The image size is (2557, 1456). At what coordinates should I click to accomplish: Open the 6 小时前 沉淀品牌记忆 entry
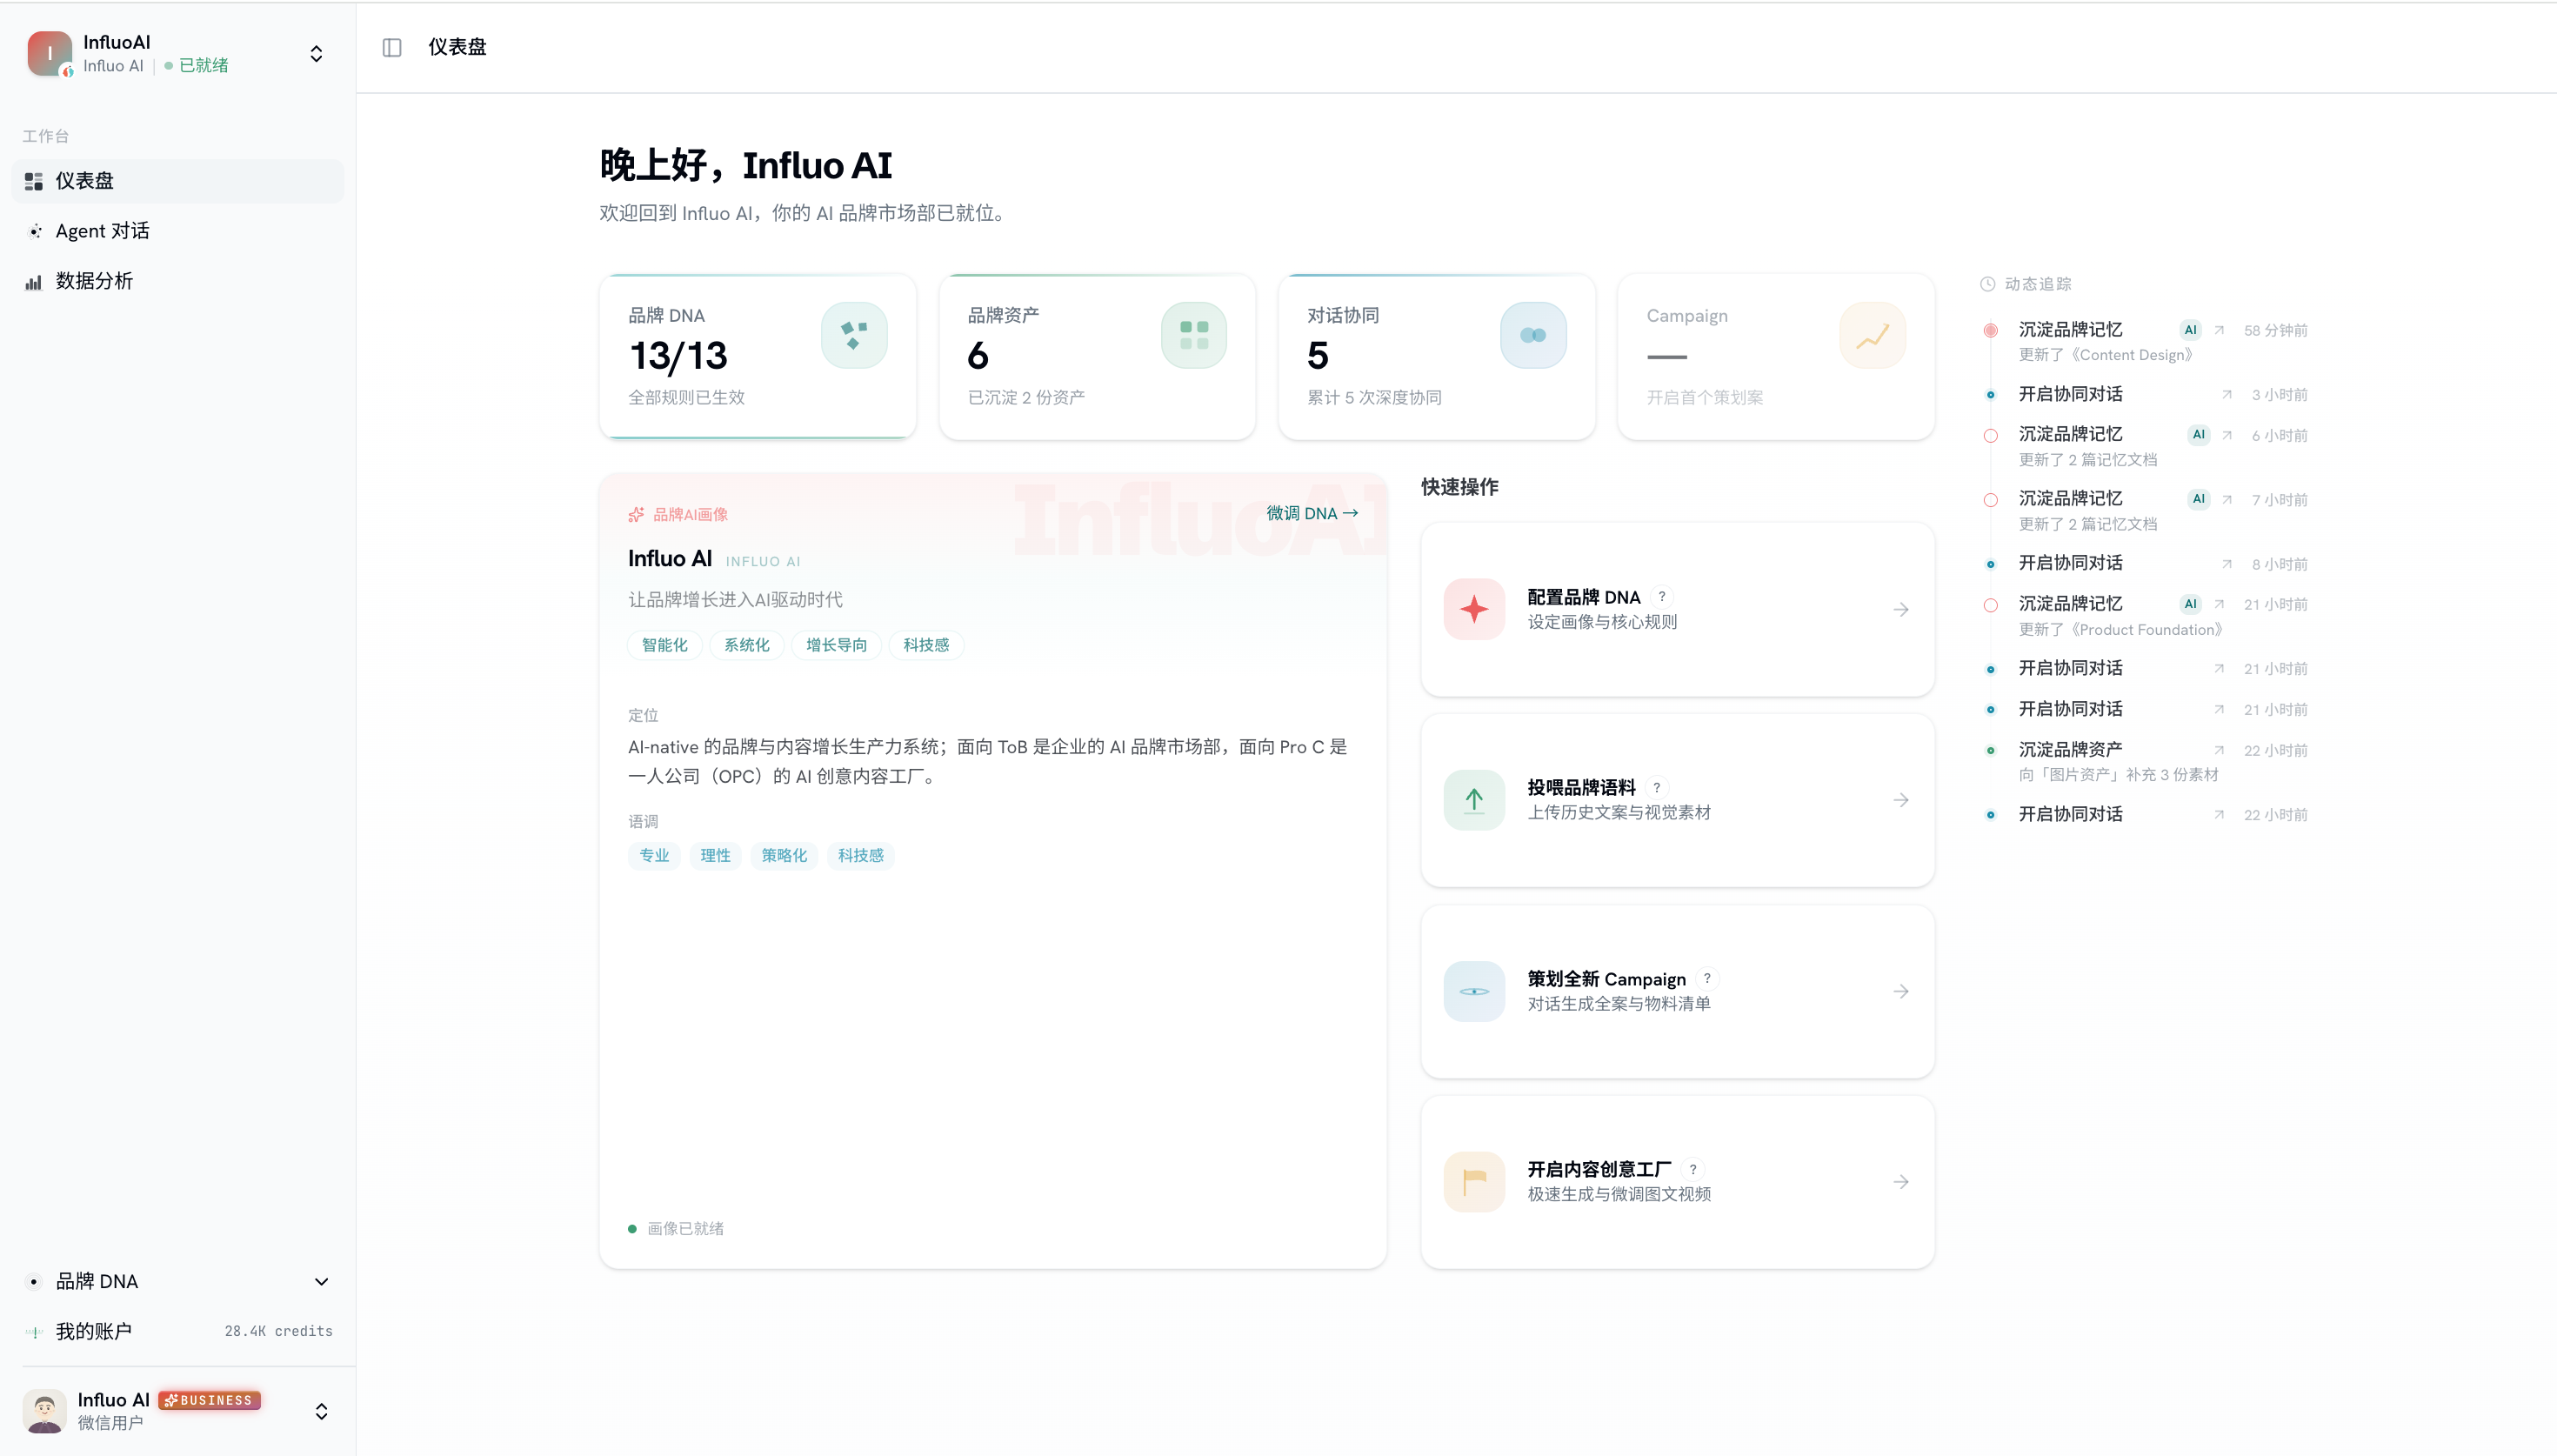point(2145,446)
